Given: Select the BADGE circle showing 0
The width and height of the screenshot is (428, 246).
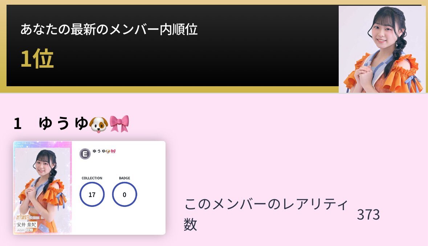Looking at the screenshot, I should [125, 194].
